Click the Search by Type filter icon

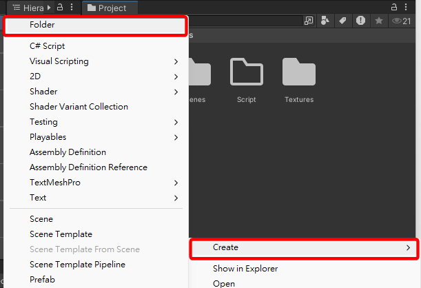click(x=326, y=21)
